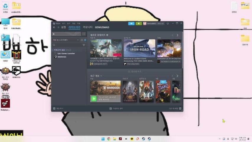Click the GeniusMAD profile avatar
The width and height of the screenshot is (252, 142).
[x=145, y=23]
